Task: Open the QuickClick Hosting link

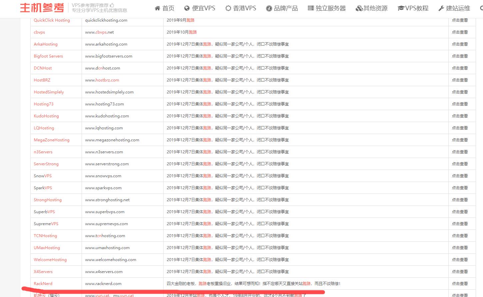Action: [52, 20]
